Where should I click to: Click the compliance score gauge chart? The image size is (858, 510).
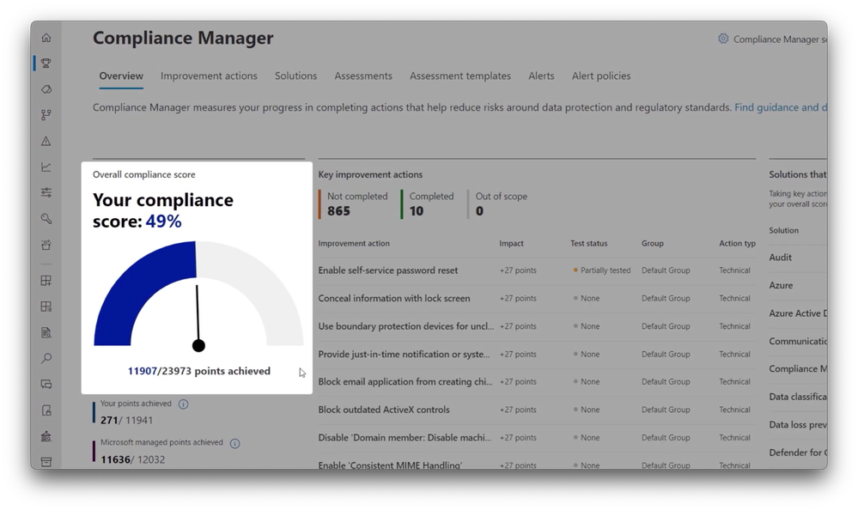click(x=198, y=294)
